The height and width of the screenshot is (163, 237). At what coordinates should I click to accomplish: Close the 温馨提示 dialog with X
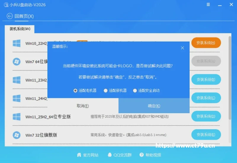click(x=182, y=48)
